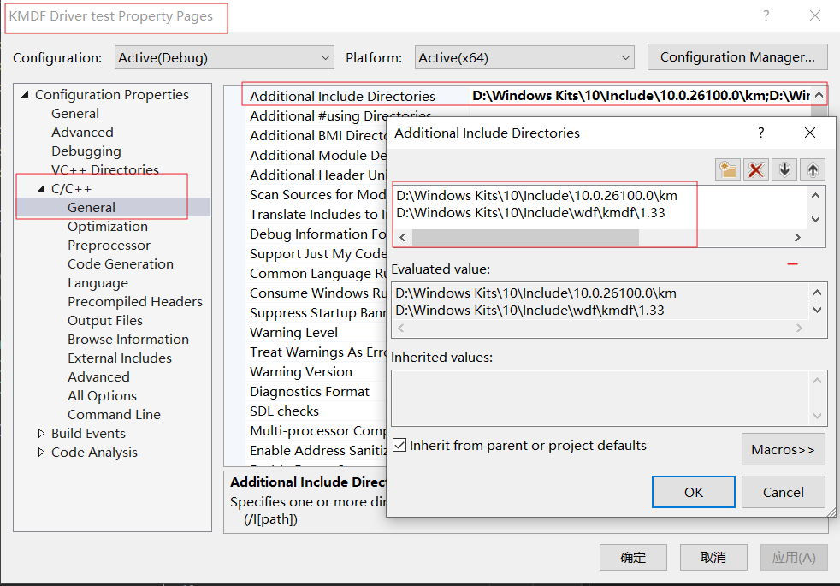Select General under C/C++
This screenshot has width=840, height=586.
tap(91, 207)
